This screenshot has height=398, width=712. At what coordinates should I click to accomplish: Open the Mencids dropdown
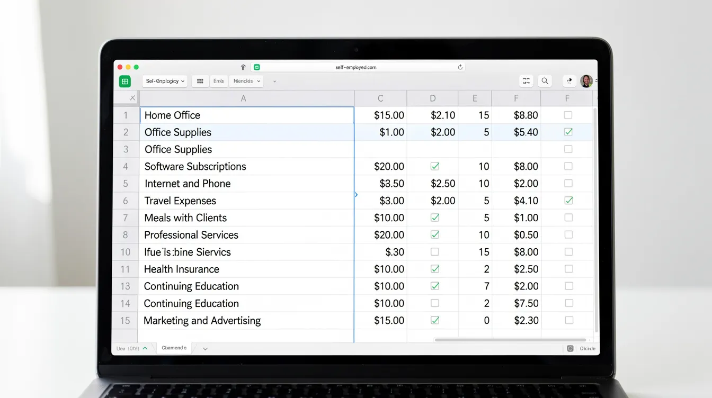coord(247,81)
